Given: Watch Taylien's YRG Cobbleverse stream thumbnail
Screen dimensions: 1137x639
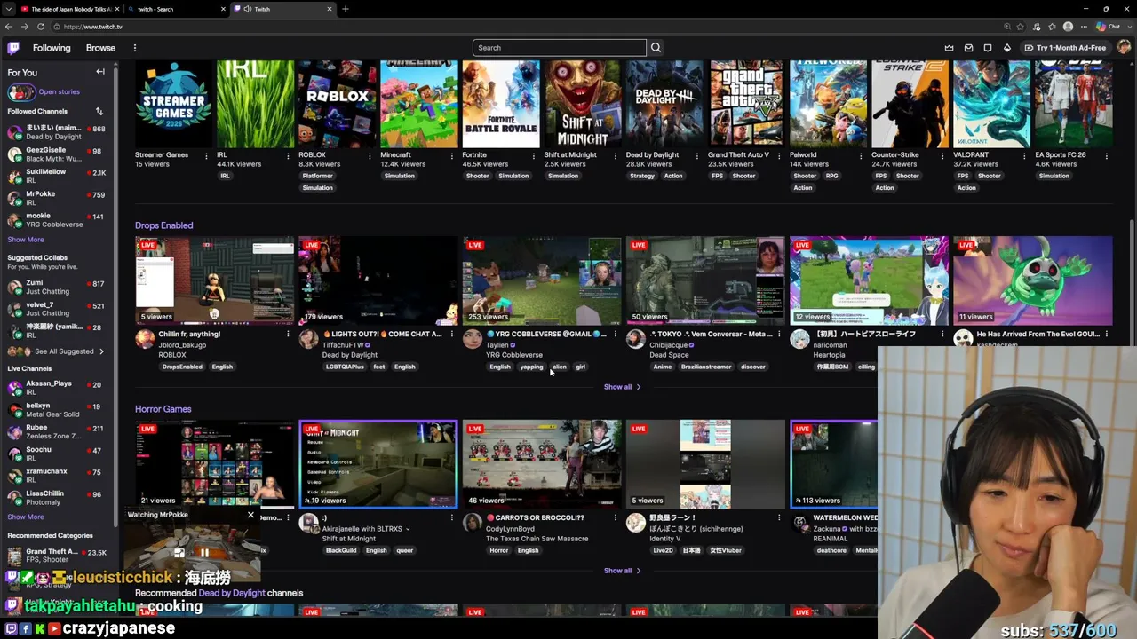Looking at the screenshot, I should (542, 280).
